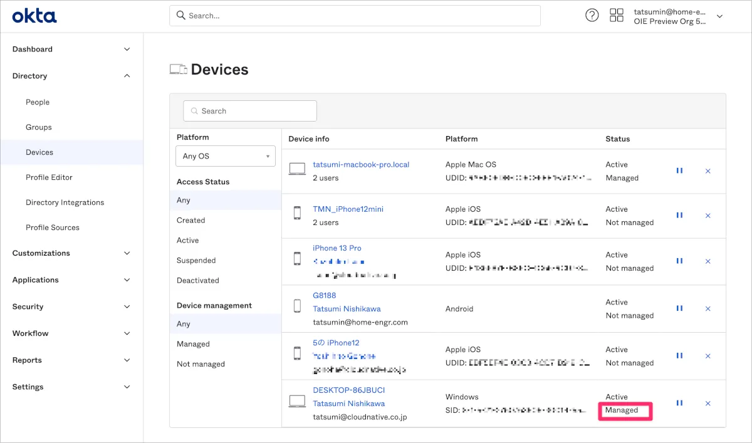This screenshot has width=752, height=443.
Task: Open the apps grid icon
Action: pos(617,16)
